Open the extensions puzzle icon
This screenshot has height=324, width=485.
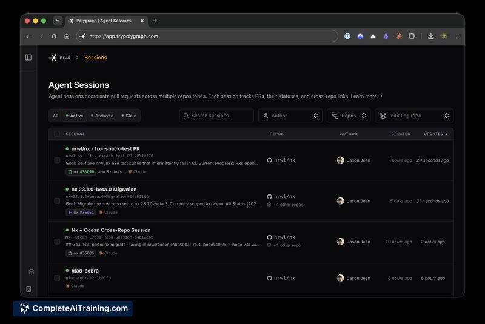pyautogui.click(x=412, y=36)
